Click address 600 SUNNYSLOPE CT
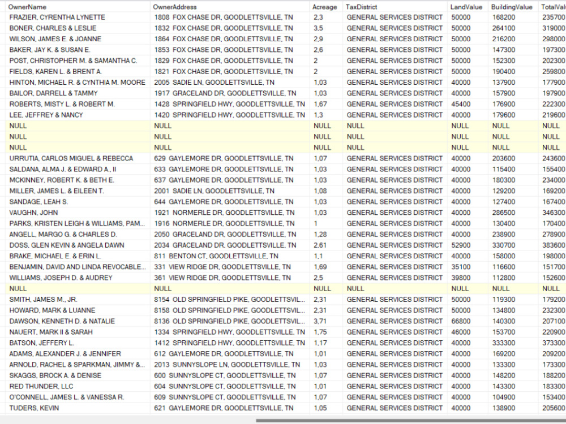 (x=230, y=375)
